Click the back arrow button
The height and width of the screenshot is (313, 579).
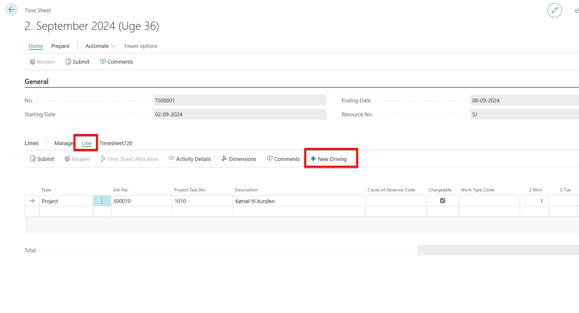pyautogui.click(x=11, y=10)
